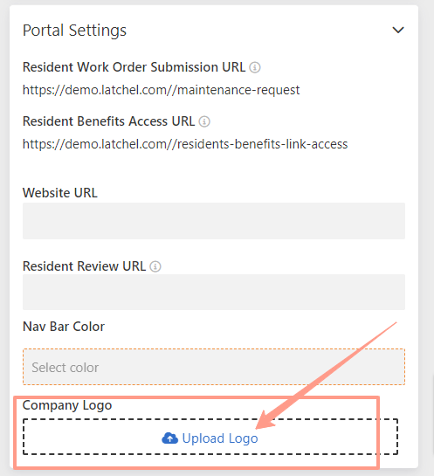The height and width of the screenshot is (476, 434).
Task: Click the residents-benefits-link-access URL text
Action: click(x=185, y=144)
